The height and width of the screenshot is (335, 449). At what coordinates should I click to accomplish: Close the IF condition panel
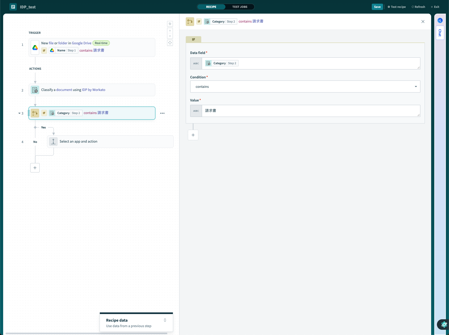(423, 21)
